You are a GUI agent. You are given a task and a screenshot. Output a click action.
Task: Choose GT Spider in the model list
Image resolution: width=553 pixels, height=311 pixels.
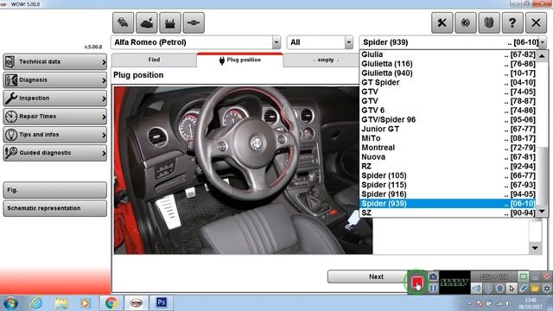pyautogui.click(x=448, y=82)
